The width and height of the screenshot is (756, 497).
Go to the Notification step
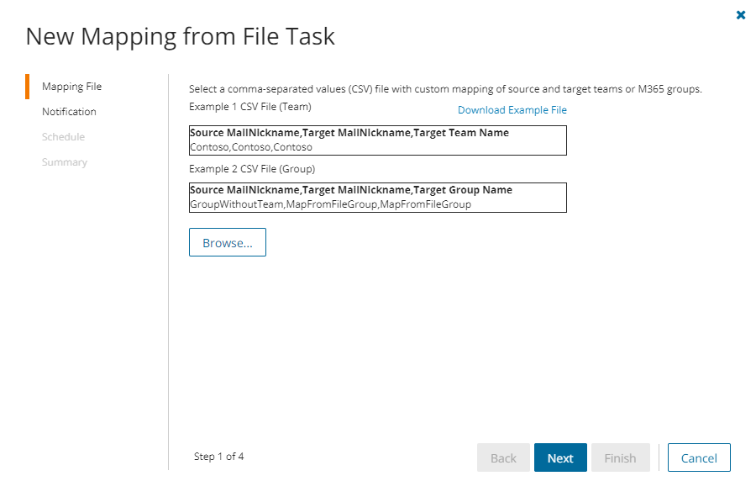[x=69, y=112]
